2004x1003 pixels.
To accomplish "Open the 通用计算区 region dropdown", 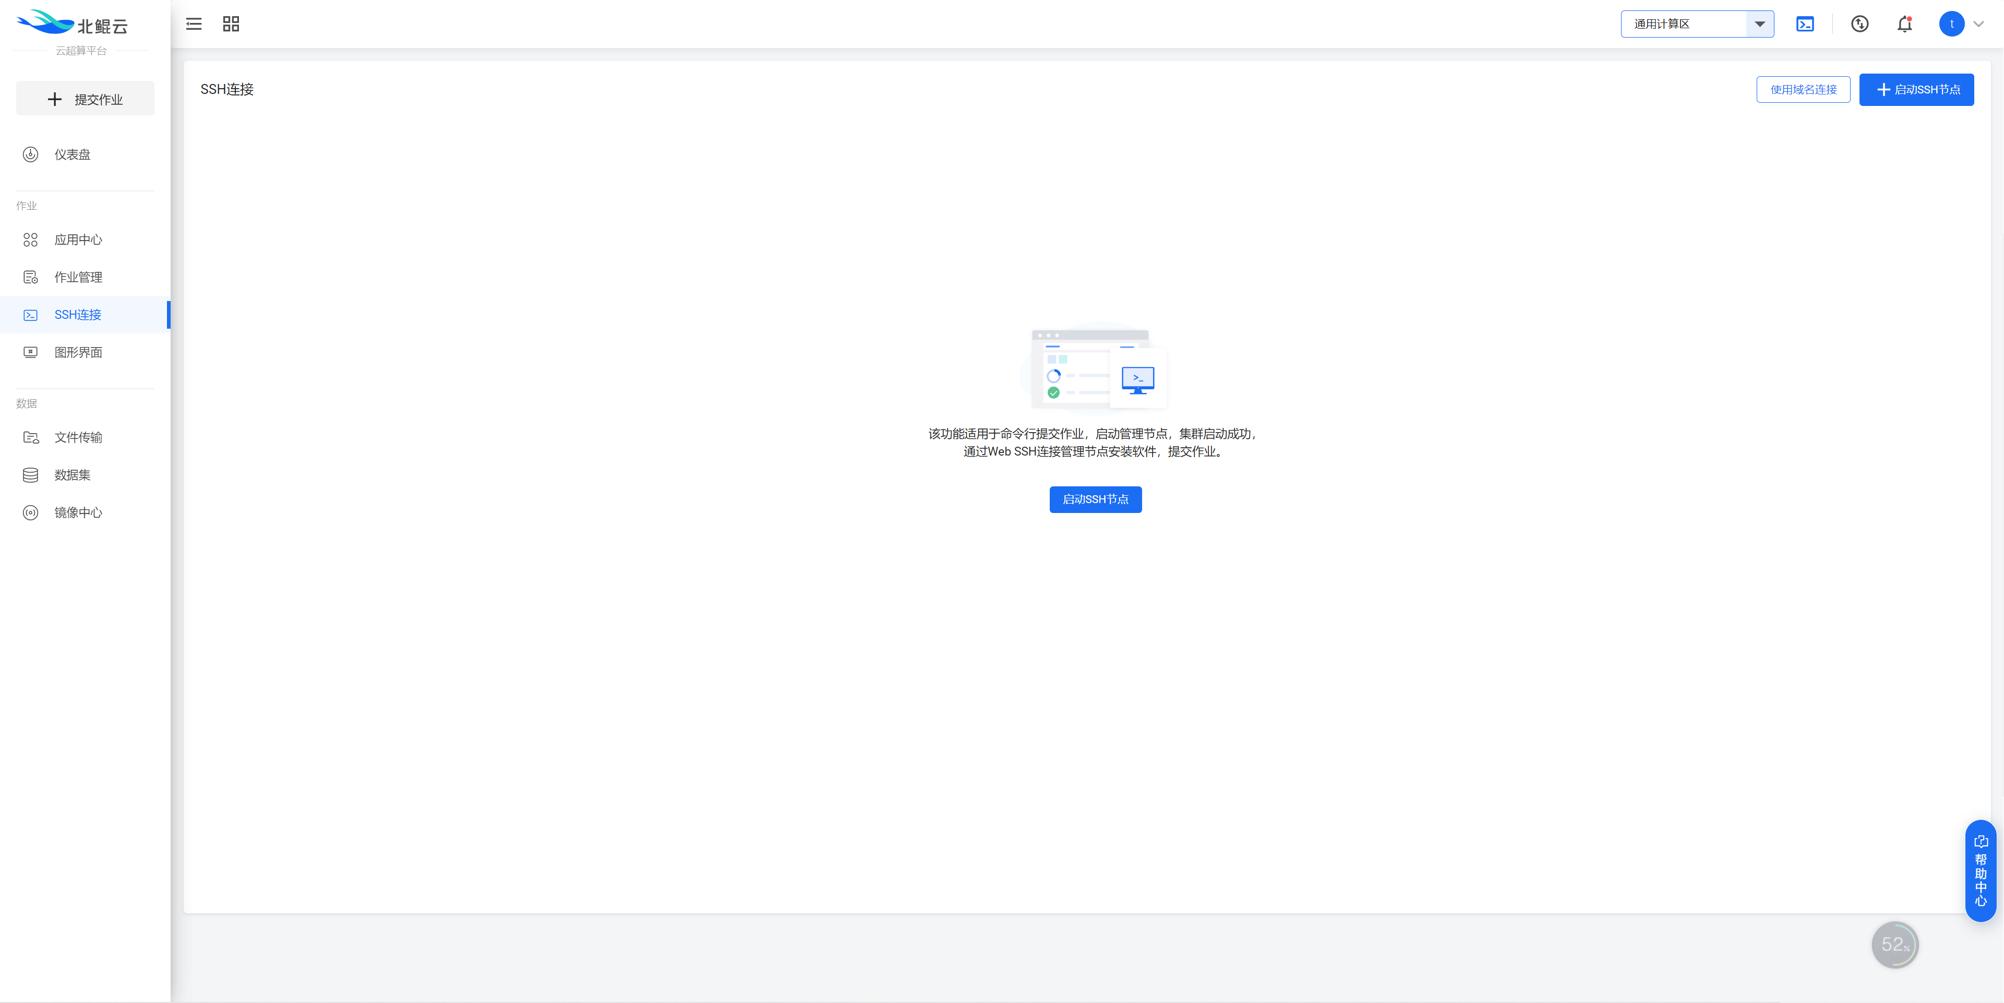I will click(1697, 24).
